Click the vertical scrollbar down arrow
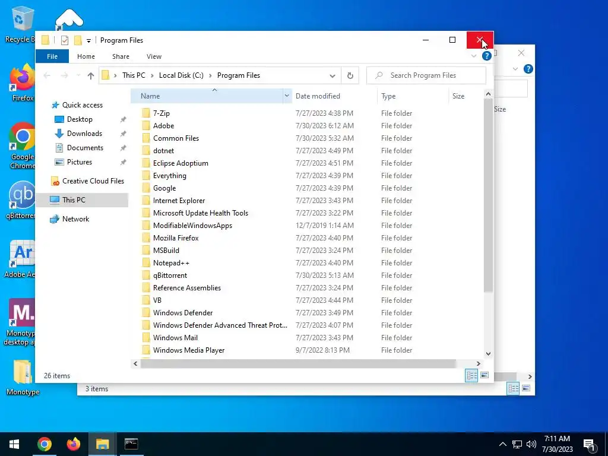Screen dimensions: 608x456 point(488,354)
